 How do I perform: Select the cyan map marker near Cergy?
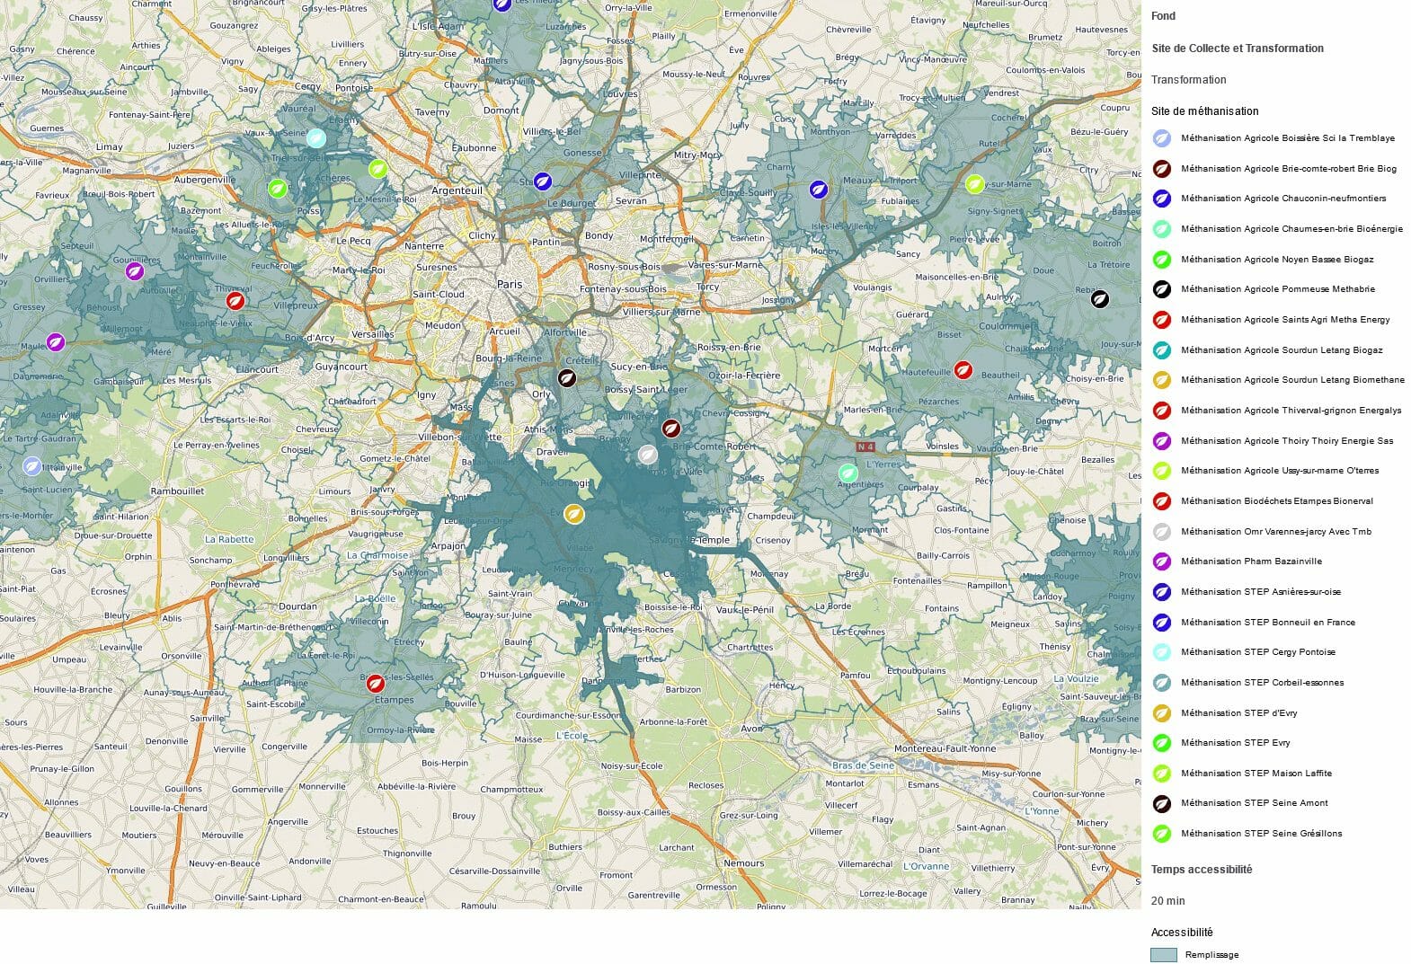pyautogui.click(x=315, y=138)
